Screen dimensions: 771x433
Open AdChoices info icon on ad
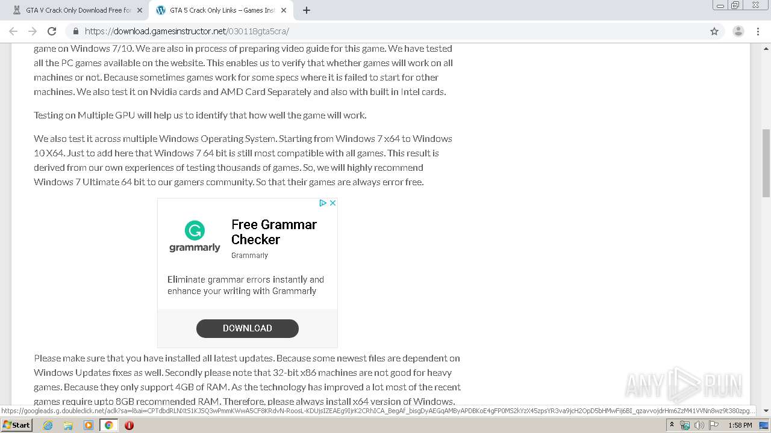tap(322, 203)
